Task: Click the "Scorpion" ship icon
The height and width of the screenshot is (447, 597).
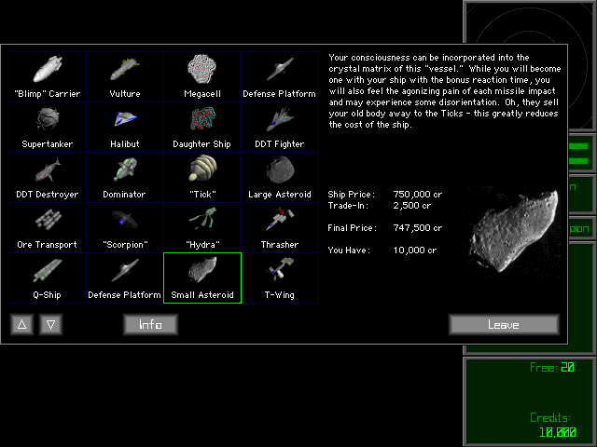Action: click(x=125, y=227)
